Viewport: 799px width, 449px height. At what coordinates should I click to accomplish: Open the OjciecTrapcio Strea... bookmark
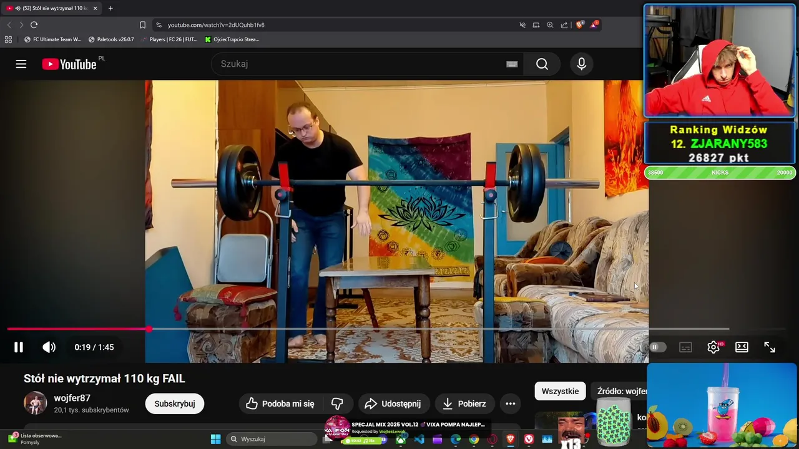(232, 39)
